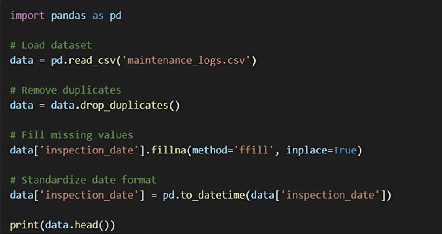Click 'data' variable before read_csv assignment
This screenshot has height=234, width=442.
pyautogui.click(x=22, y=60)
